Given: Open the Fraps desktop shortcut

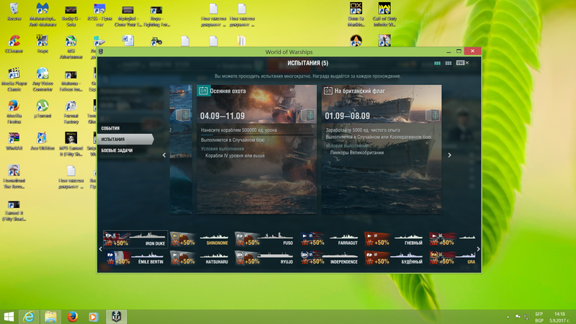Looking at the screenshot, I should pyautogui.click(x=42, y=44).
